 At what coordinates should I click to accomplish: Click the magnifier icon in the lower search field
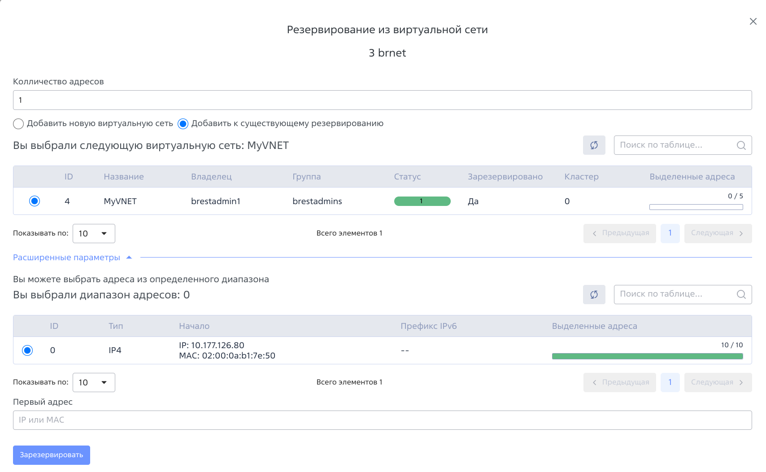pos(740,294)
